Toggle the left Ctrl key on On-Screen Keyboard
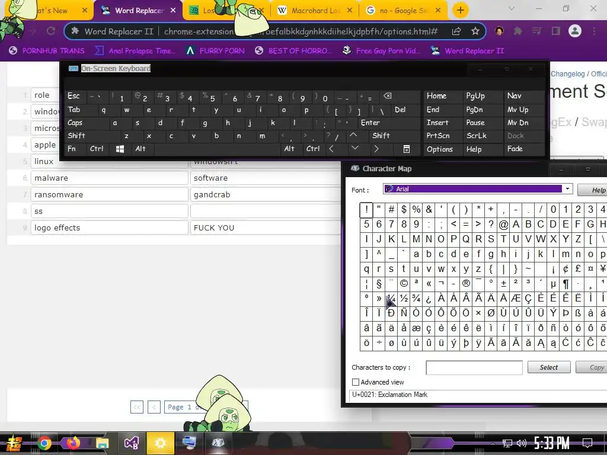This screenshot has height=455, width=607. (98, 149)
